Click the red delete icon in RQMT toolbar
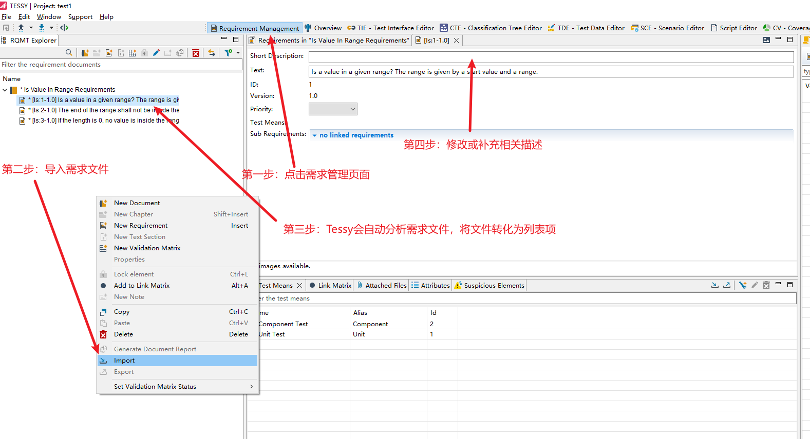The width and height of the screenshot is (810, 439). (x=196, y=53)
